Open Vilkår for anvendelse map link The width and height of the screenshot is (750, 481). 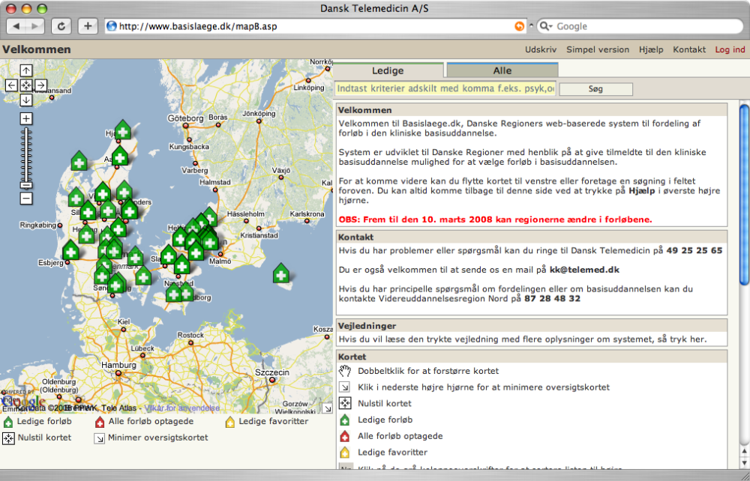click(x=182, y=408)
